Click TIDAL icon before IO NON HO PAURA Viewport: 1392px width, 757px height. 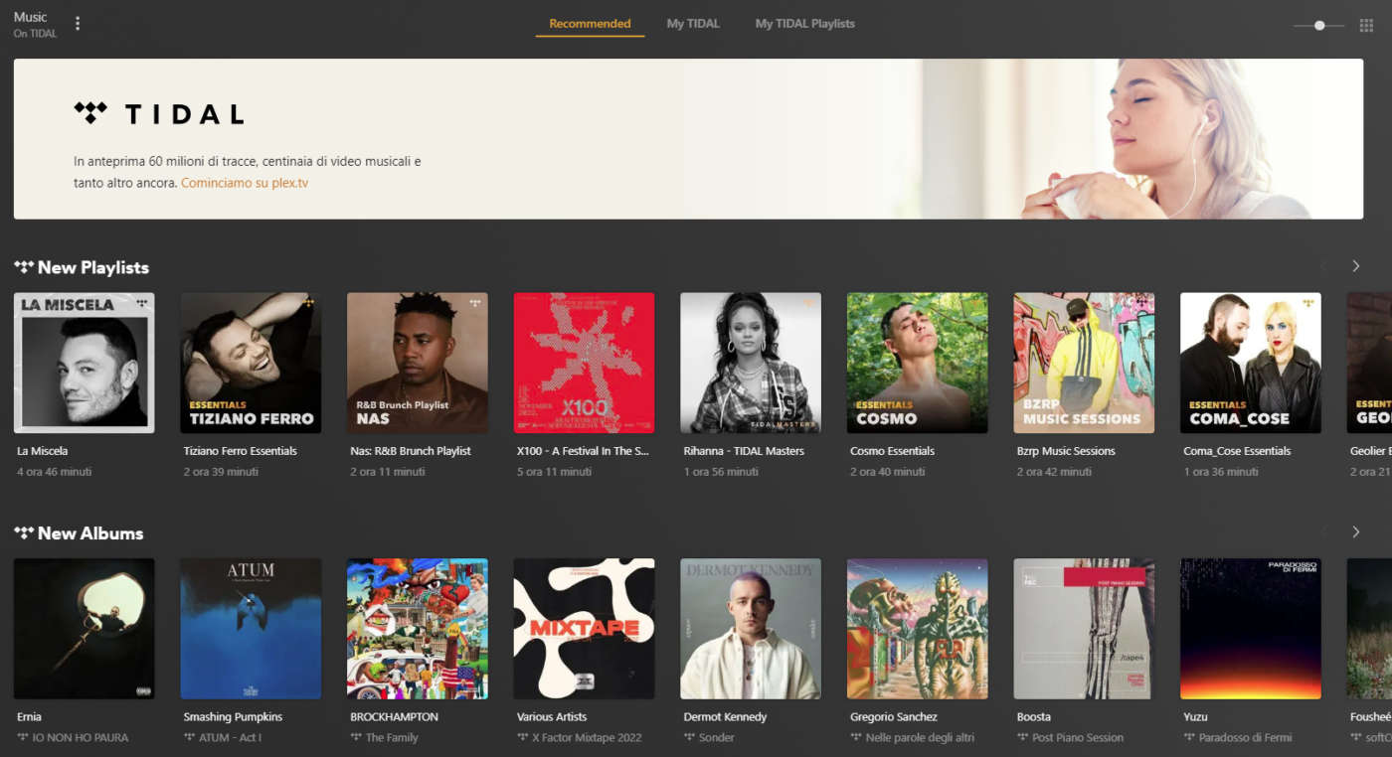23,737
